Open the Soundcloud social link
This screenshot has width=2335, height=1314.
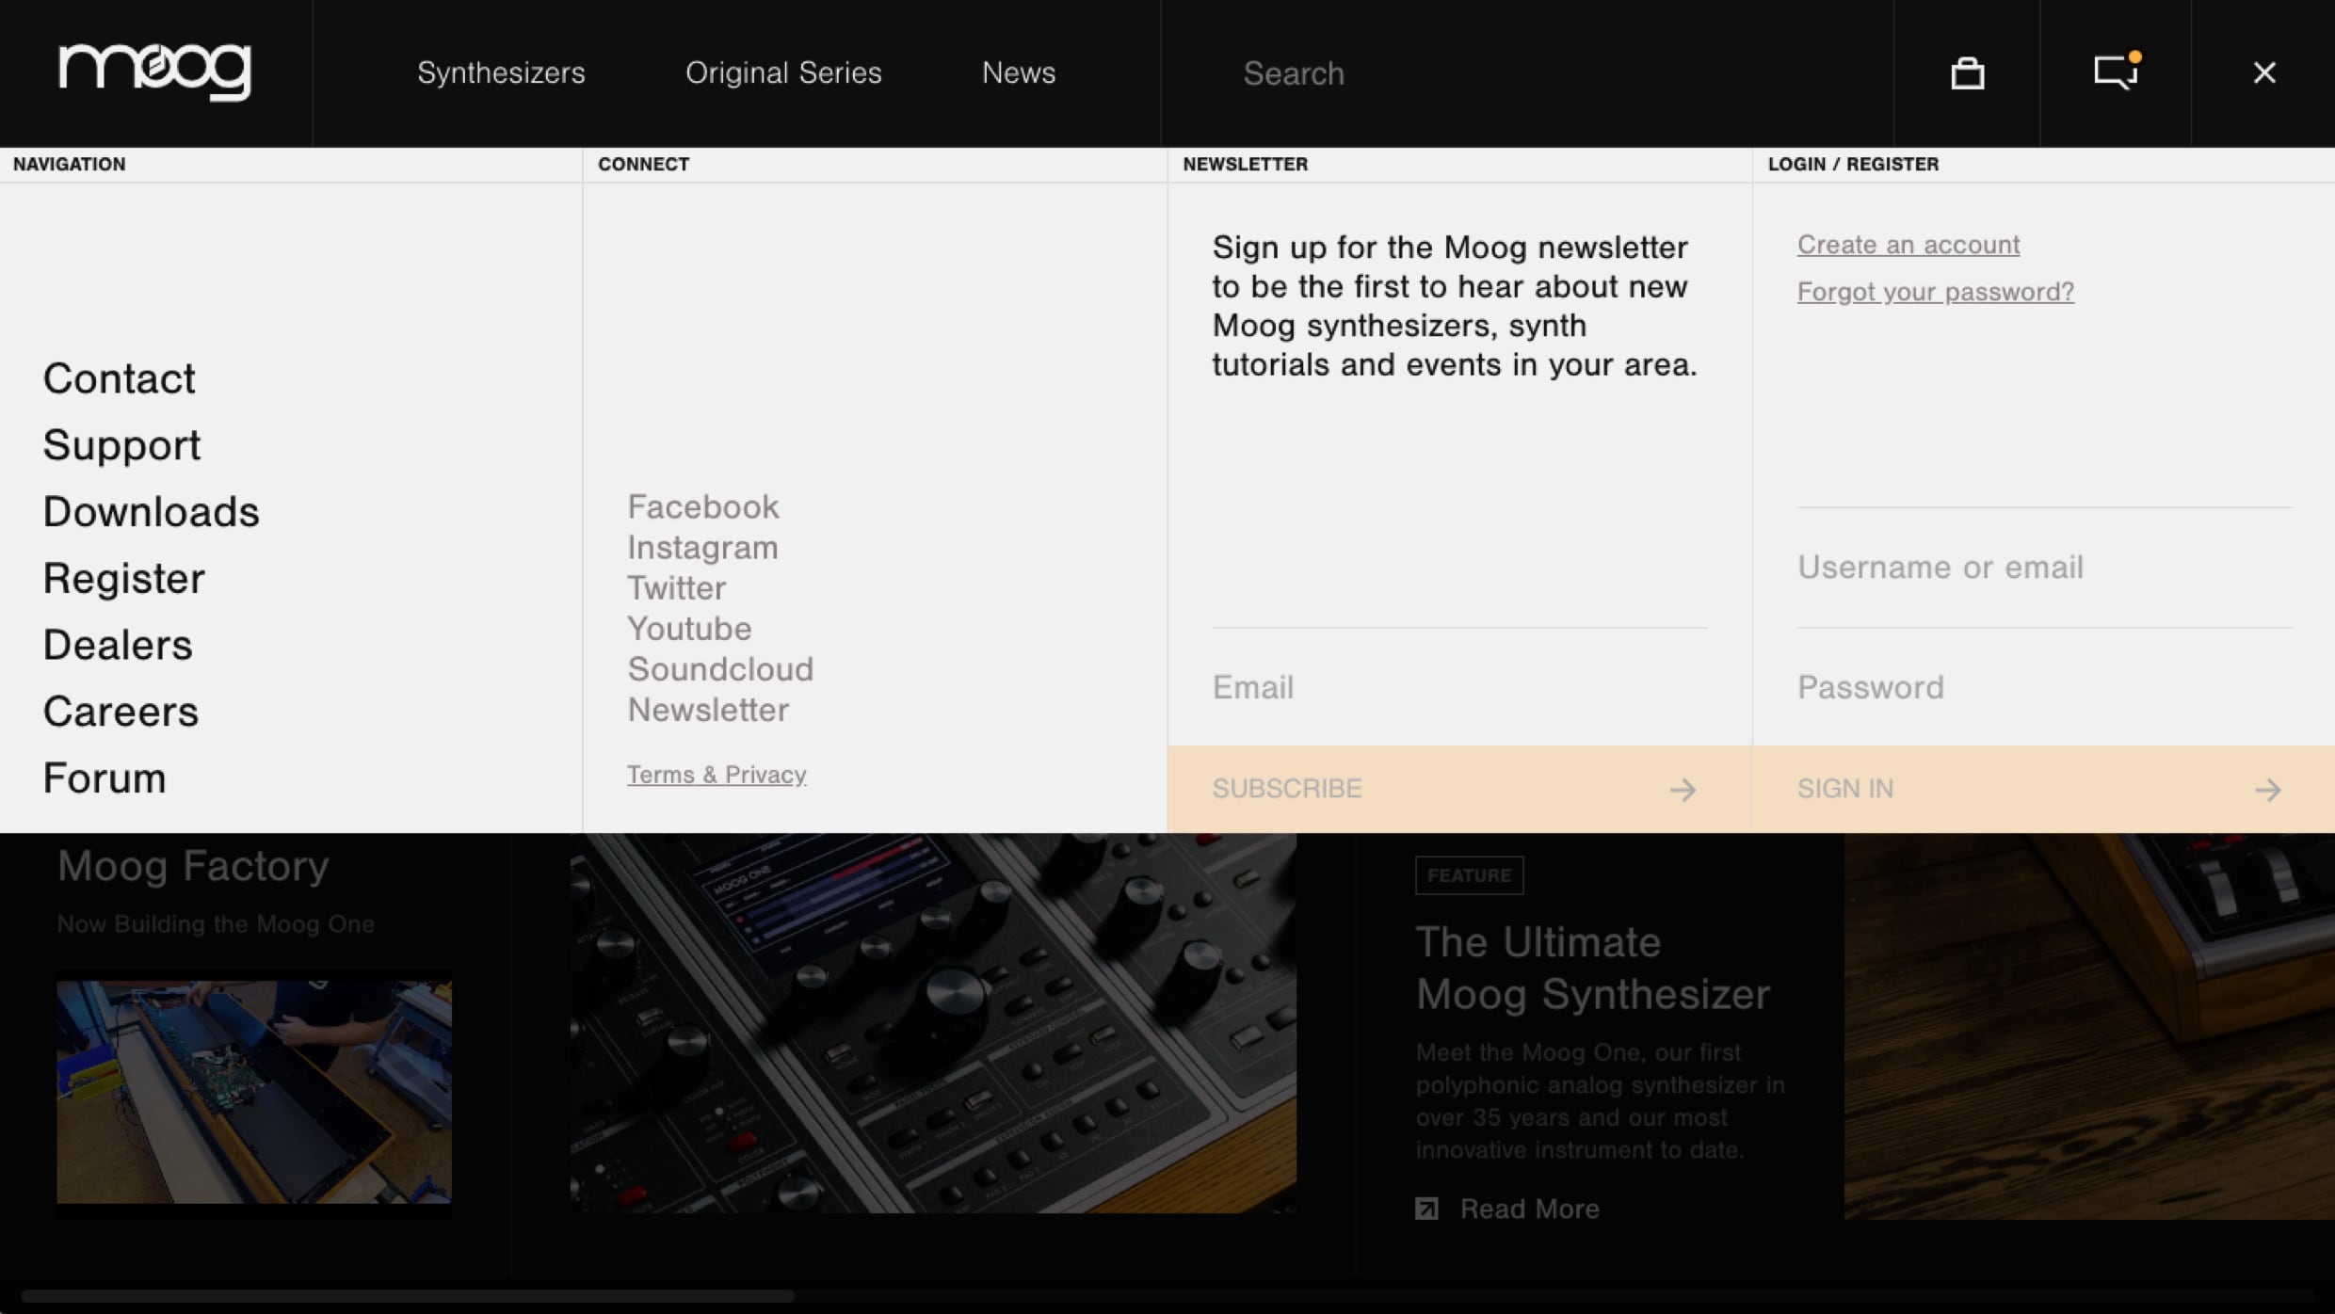(720, 669)
